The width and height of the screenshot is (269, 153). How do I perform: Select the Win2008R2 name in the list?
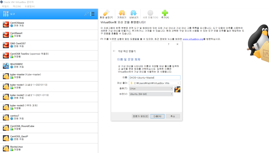tap(16, 64)
